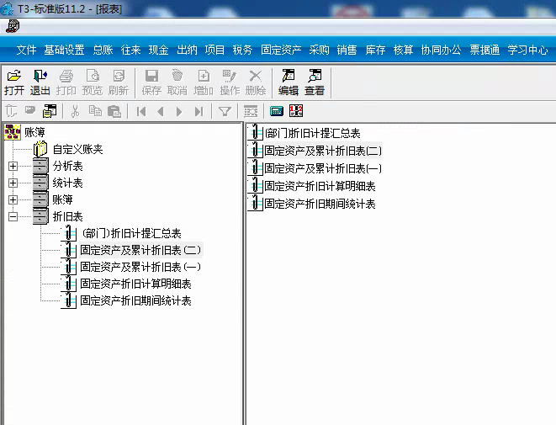Open the 税务 menu

coord(242,50)
